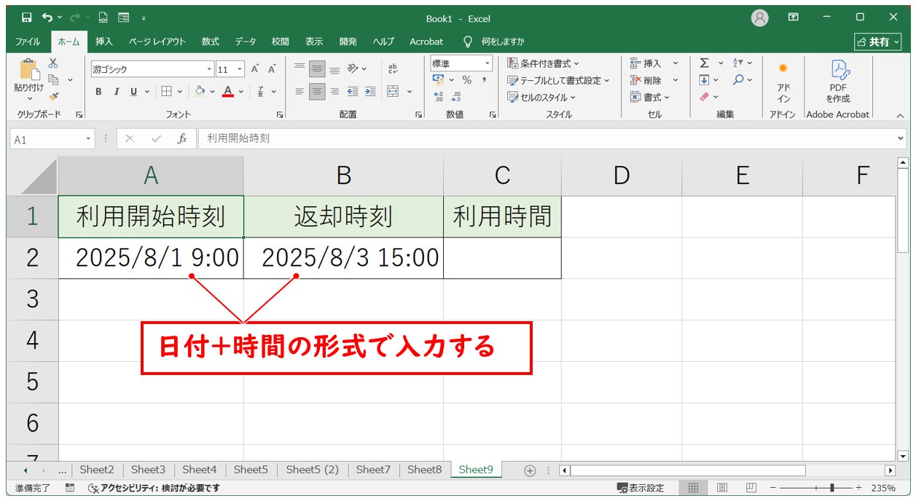Viewport: 916px width, 501px height.
Task: Switch to the ページ レイアウト ribbon tab
Action: (x=157, y=42)
